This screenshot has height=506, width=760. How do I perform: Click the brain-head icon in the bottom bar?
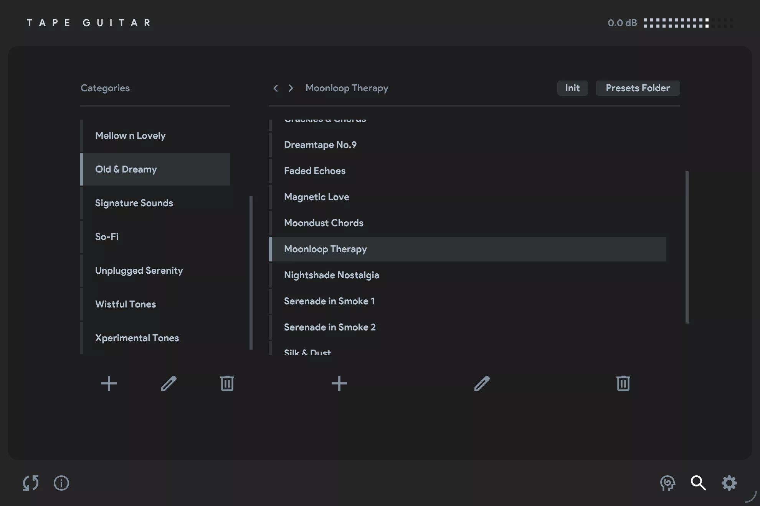coord(668,483)
